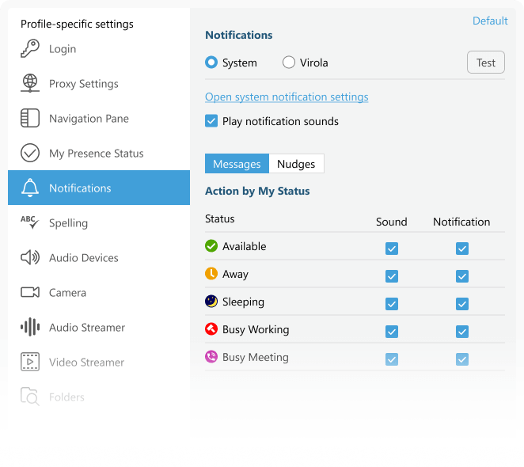Click the red Busy Working icon
The image size is (524, 467).
click(x=211, y=329)
